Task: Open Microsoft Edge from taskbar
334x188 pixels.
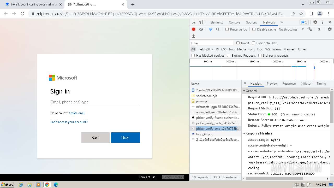Action: coord(56,185)
